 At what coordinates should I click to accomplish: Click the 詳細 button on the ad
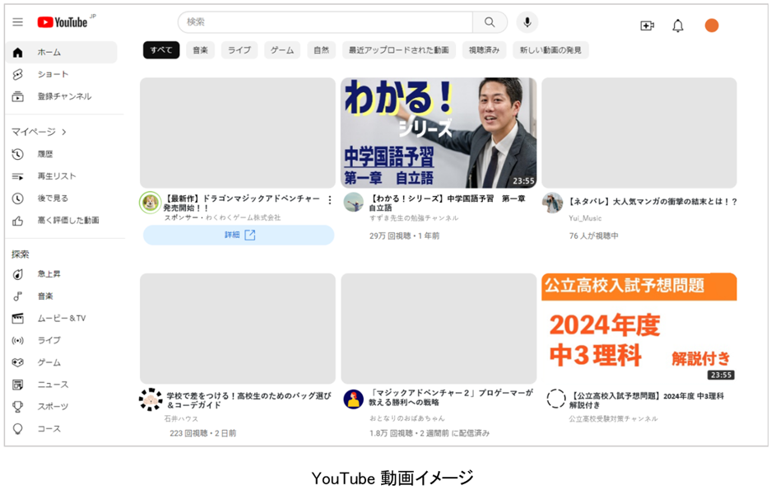[x=239, y=236]
